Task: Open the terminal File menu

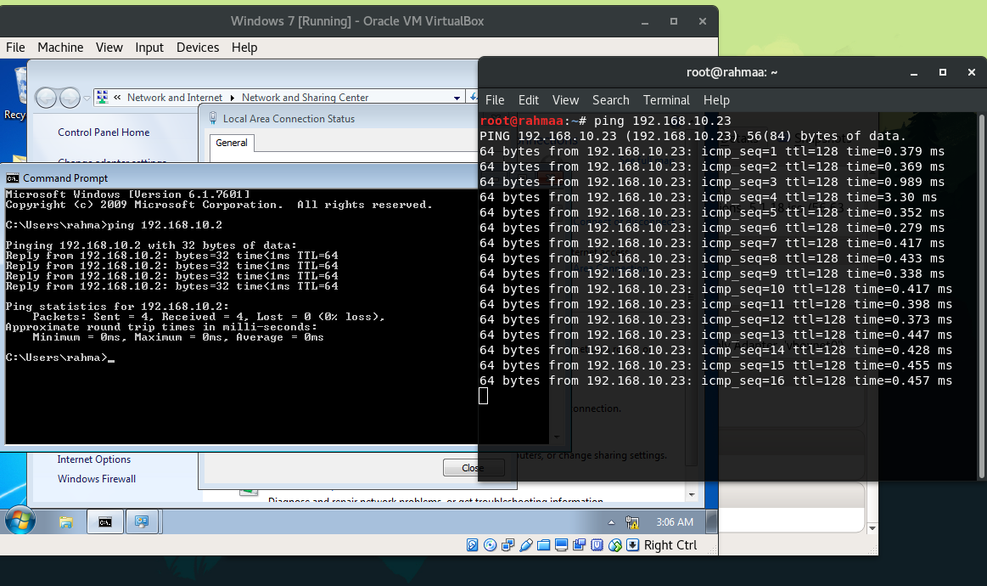Action: click(495, 100)
